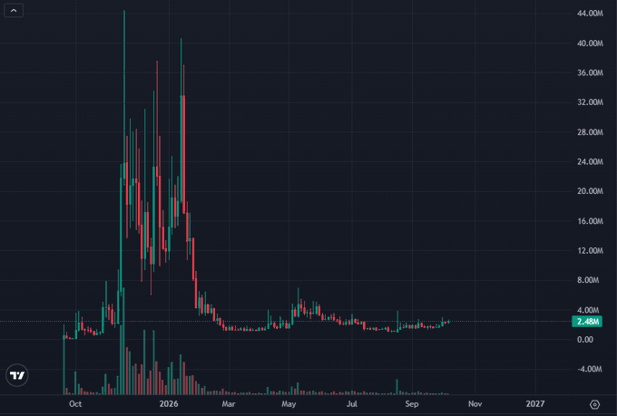Viewport: 617px width, 416px height.
Task: Click the 8.00M price scale label
Action: 588,280
